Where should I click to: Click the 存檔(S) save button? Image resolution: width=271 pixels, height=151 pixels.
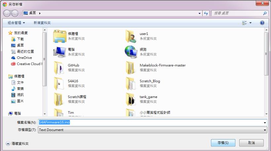(223, 143)
